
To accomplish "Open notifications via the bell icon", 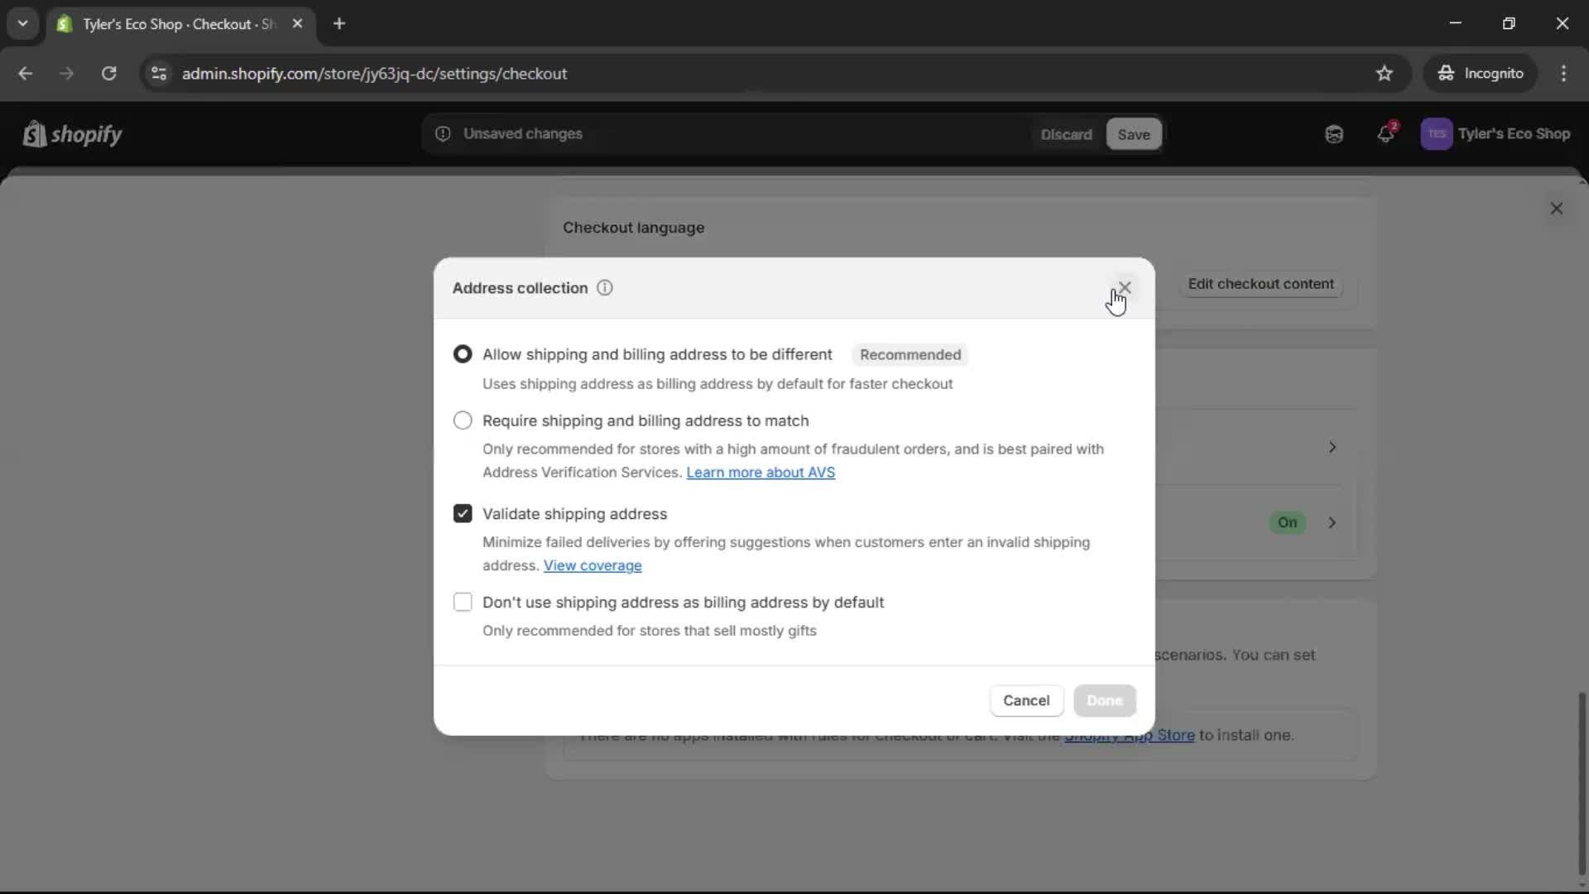I will point(1386,134).
